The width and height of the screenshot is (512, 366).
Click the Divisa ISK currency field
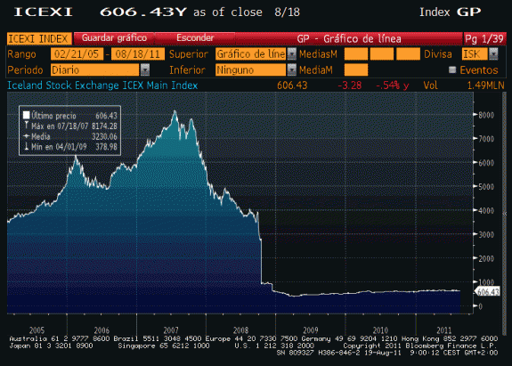click(475, 53)
